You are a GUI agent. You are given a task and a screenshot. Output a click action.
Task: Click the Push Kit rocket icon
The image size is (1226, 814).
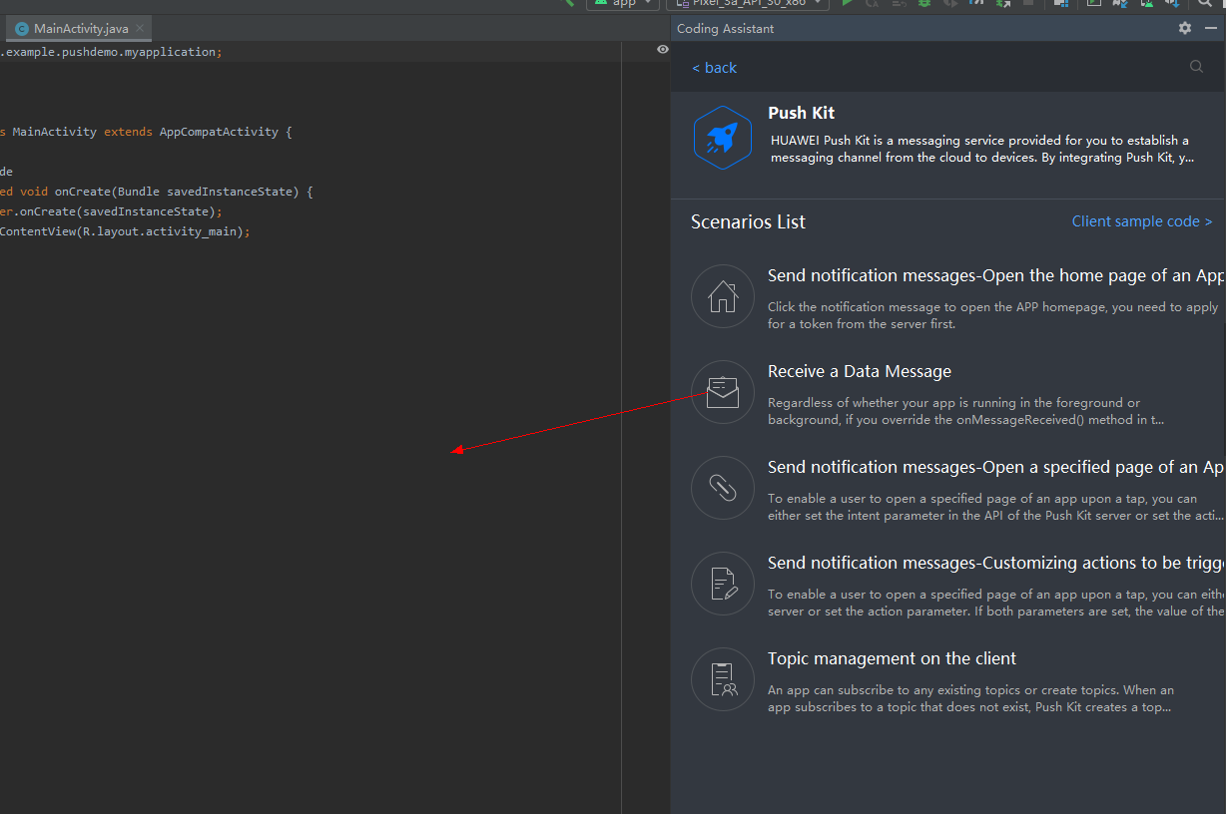[x=722, y=138]
